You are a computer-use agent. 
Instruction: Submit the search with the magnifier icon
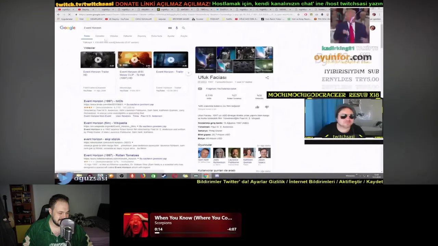(x=183, y=28)
